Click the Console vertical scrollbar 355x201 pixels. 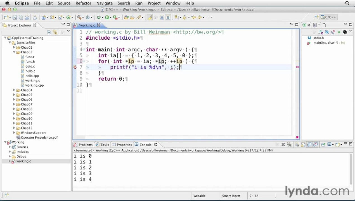351,169
